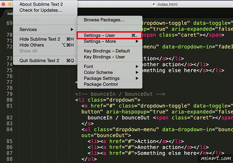Click line number 88 in gutter

click(9, 159)
